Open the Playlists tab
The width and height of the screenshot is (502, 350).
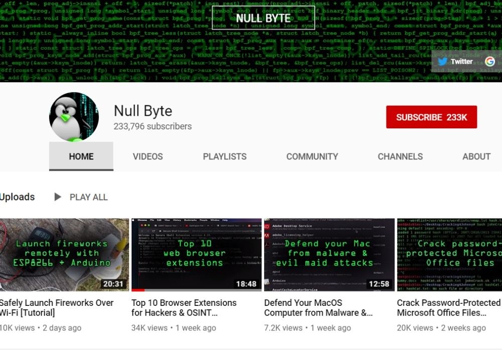coord(225,156)
